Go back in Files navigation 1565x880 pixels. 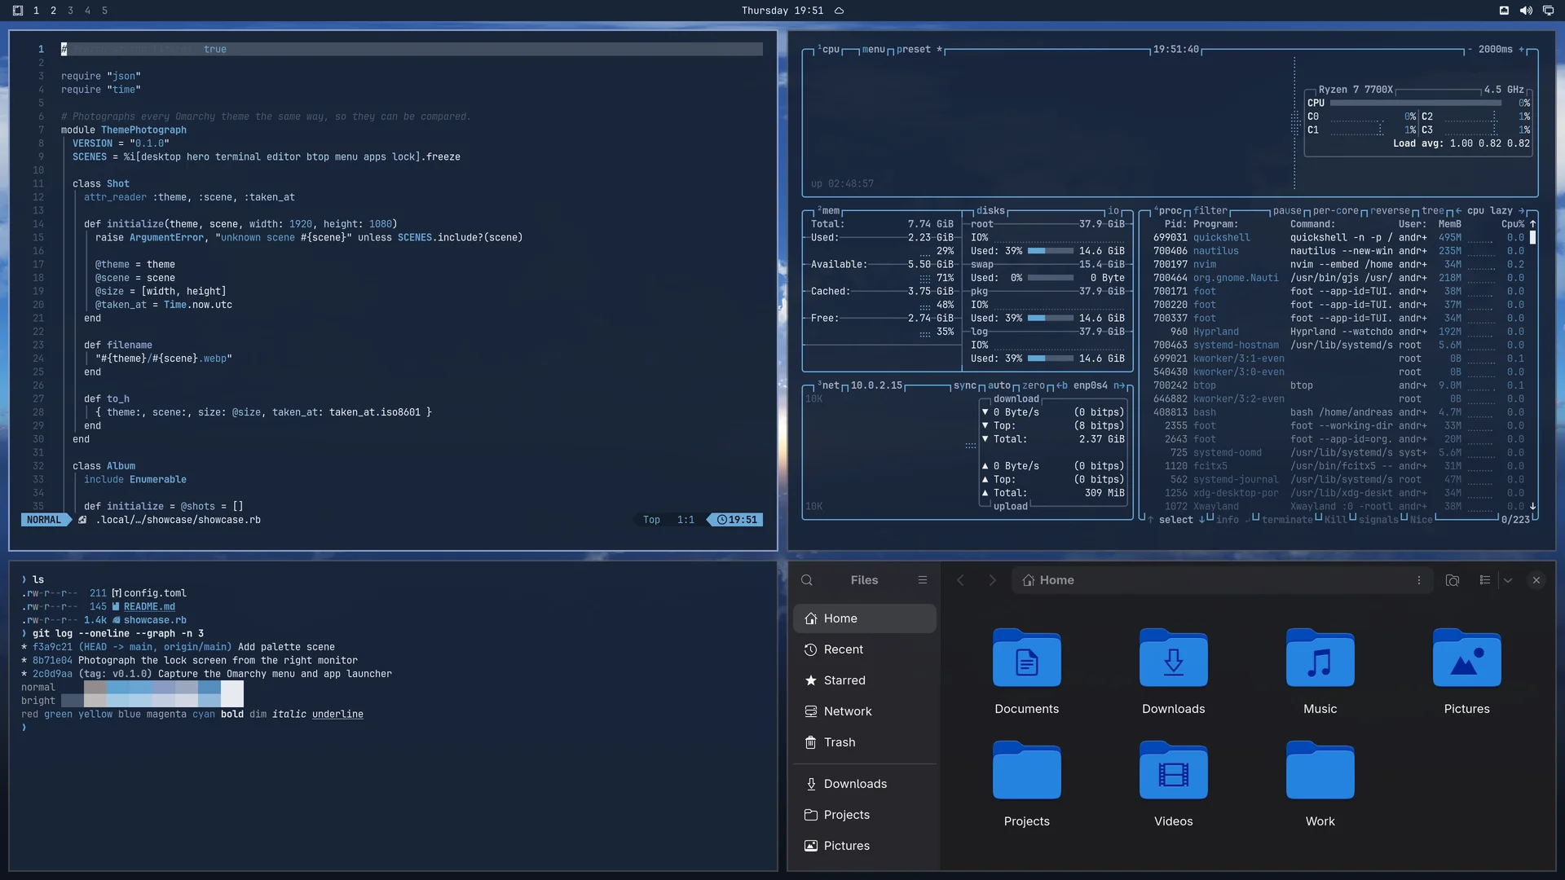click(x=960, y=580)
